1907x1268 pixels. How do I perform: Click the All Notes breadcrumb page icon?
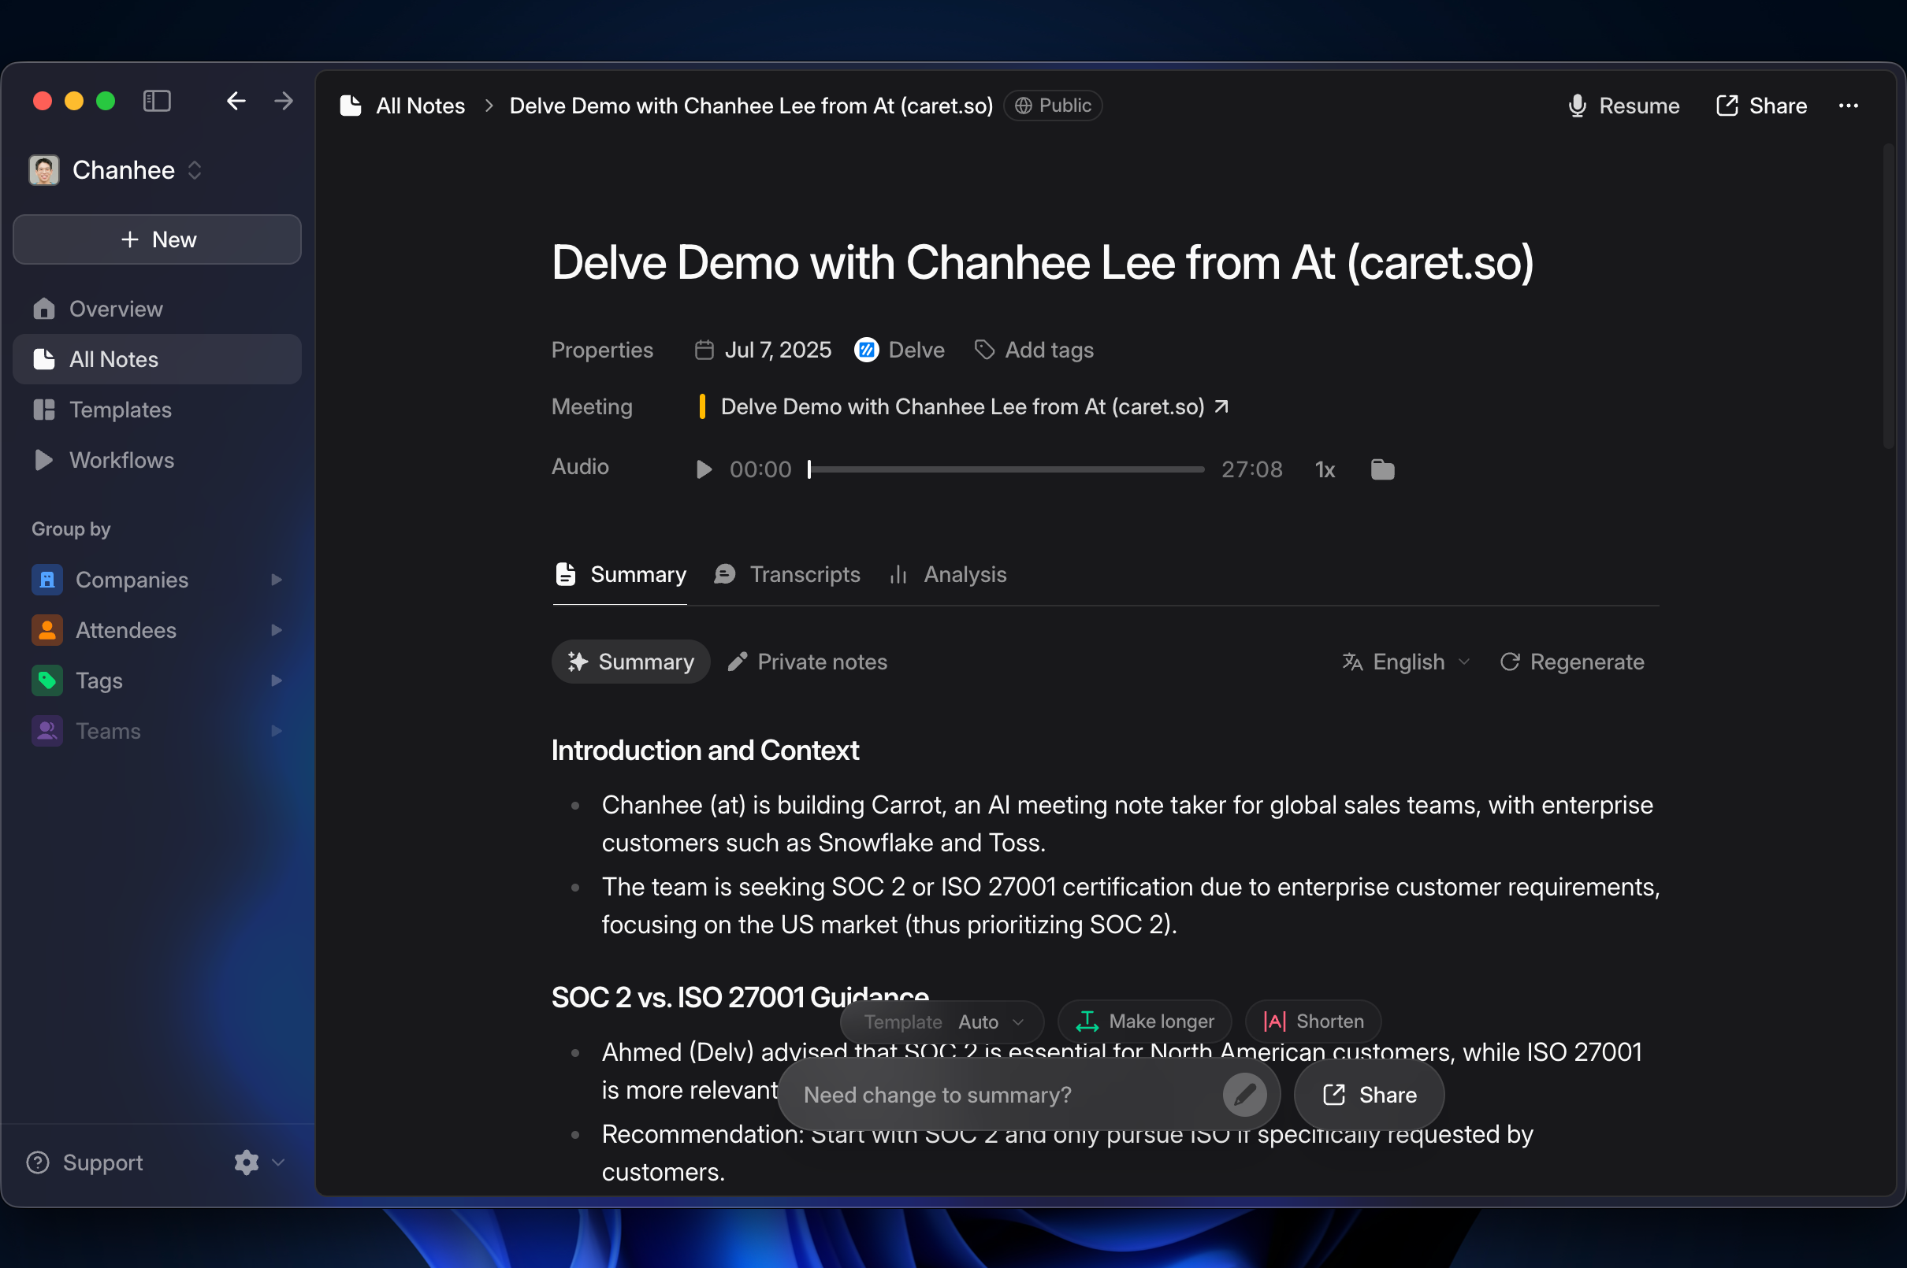click(x=351, y=106)
